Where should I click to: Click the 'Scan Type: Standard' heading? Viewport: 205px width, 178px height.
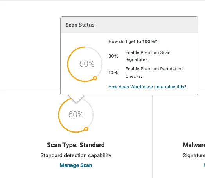click(76, 145)
